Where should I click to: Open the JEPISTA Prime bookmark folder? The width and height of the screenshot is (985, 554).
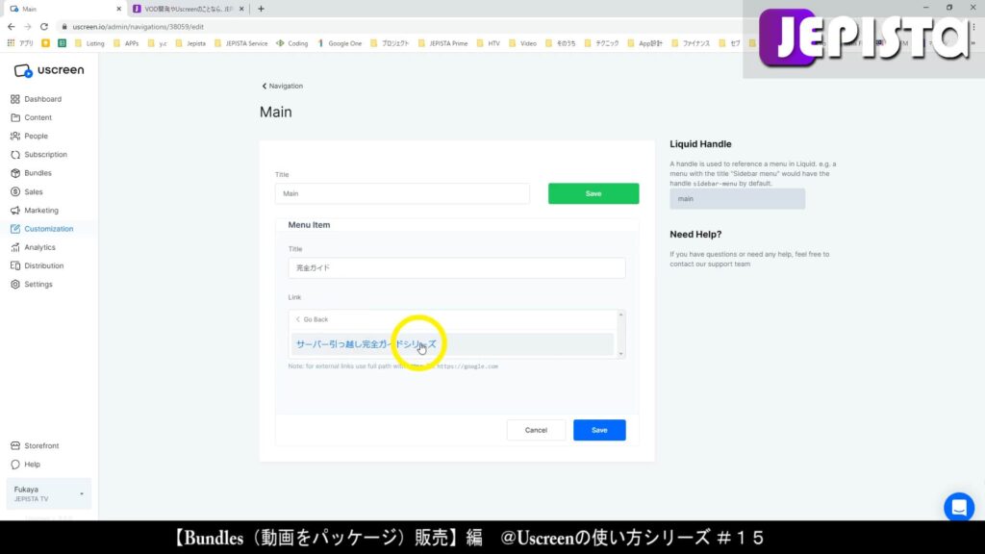point(442,43)
